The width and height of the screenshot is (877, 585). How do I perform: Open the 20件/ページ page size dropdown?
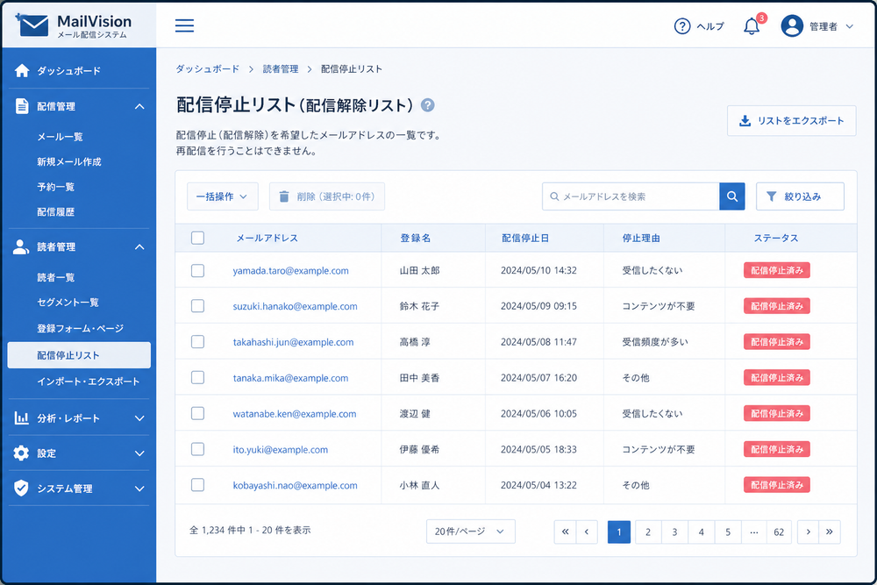tap(470, 531)
